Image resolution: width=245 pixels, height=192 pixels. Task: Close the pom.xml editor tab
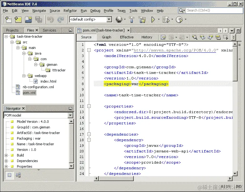[x=128, y=30]
